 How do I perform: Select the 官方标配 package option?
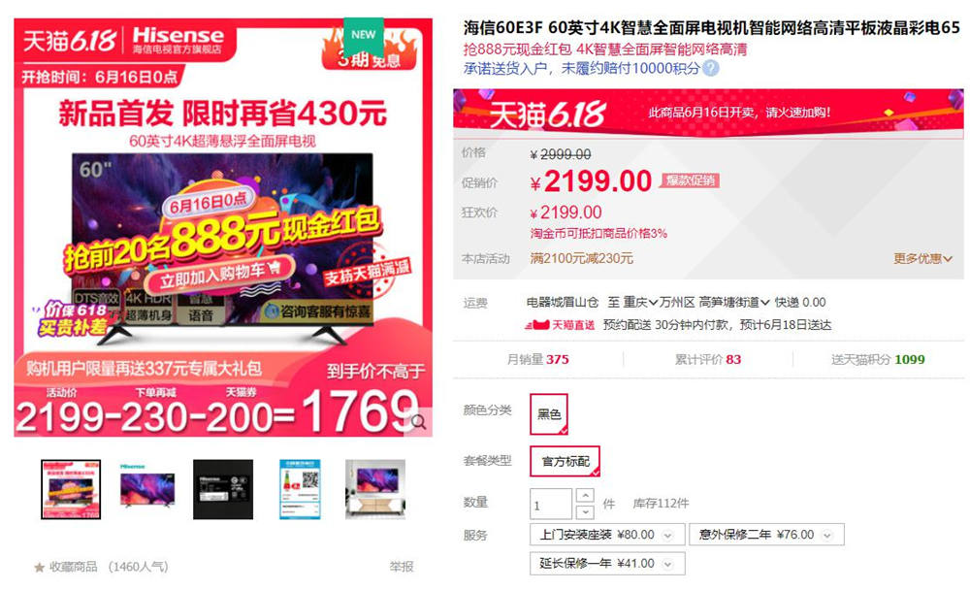(x=565, y=461)
